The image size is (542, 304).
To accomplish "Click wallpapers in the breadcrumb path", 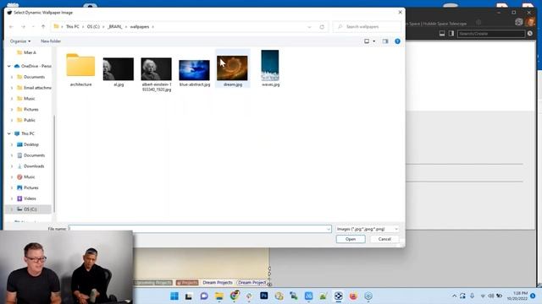I will point(140,26).
